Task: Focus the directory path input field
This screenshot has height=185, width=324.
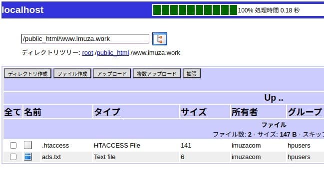Action: point(85,38)
